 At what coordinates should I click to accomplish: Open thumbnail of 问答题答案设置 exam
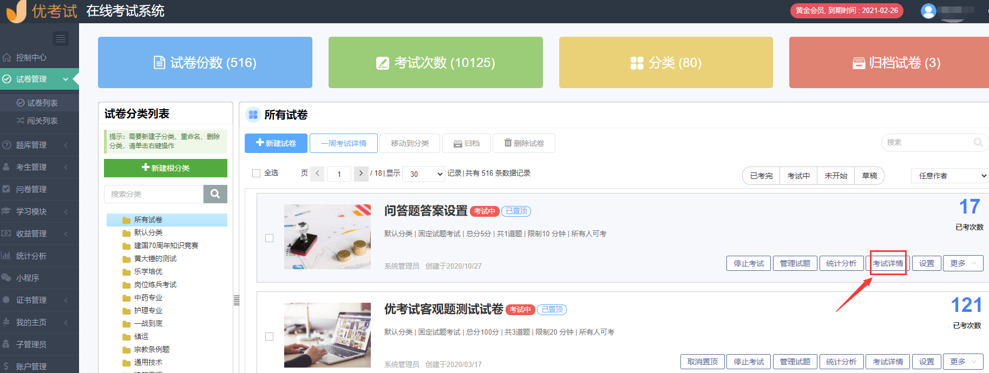click(x=328, y=237)
